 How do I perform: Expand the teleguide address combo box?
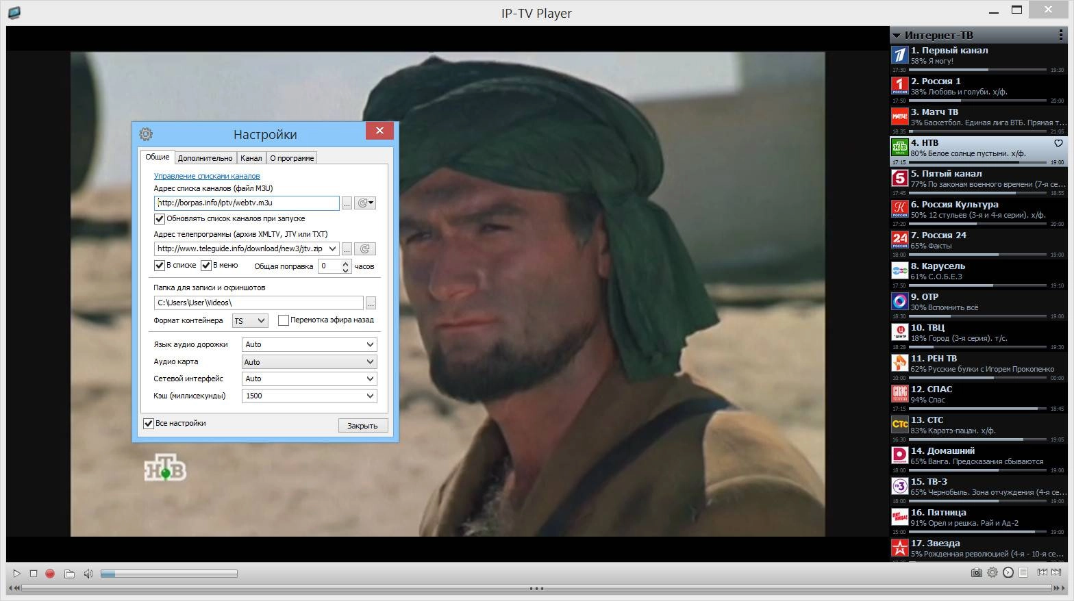333,248
